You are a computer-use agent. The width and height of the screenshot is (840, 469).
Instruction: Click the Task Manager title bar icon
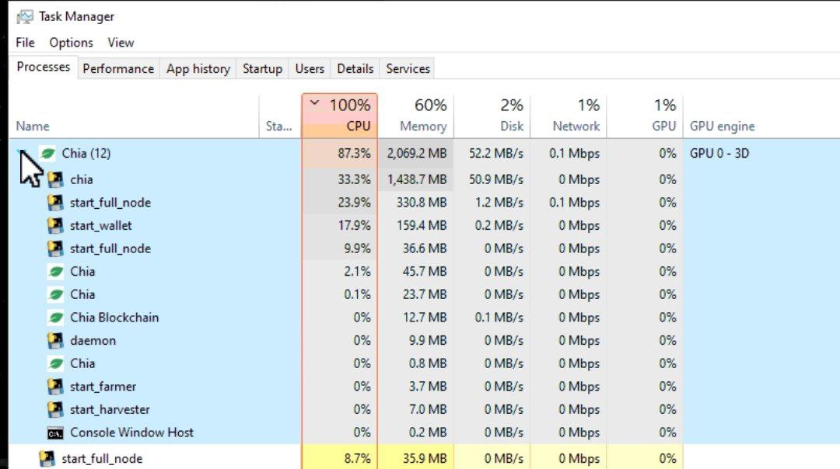click(25, 17)
